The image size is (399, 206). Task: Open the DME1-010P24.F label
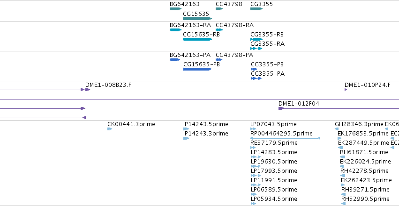[x=368, y=85]
